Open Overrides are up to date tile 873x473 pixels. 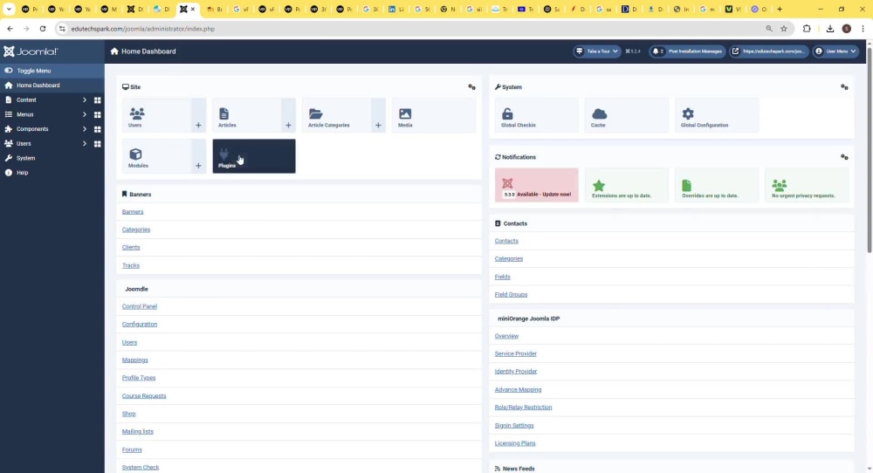[717, 185]
